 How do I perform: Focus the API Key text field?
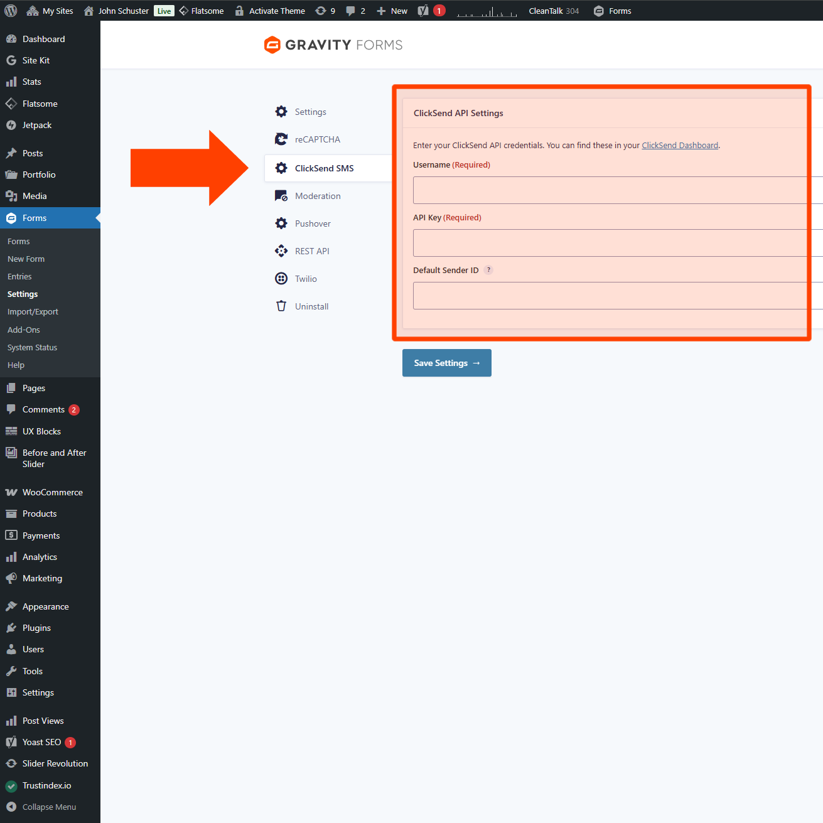pos(609,243)
